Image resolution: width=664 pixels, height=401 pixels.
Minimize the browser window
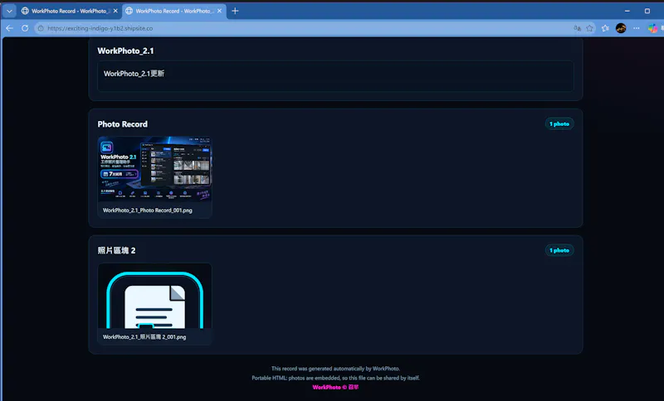[x=627, y=11]
